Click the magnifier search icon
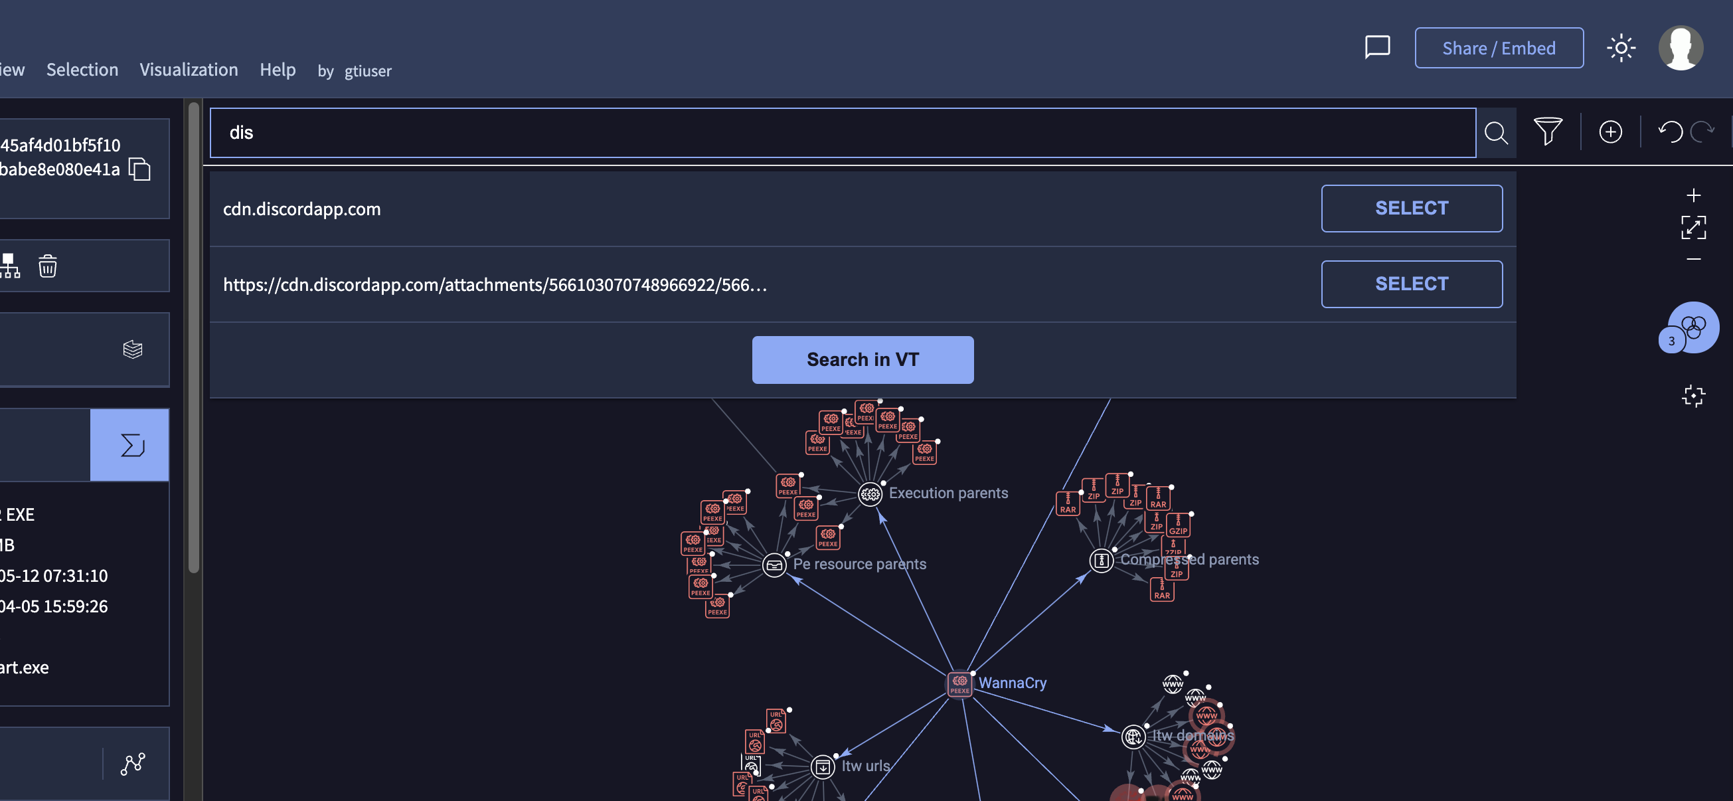Image resolution: width=1733 pixels, height=801 pixels. (x=1495, y=133)
